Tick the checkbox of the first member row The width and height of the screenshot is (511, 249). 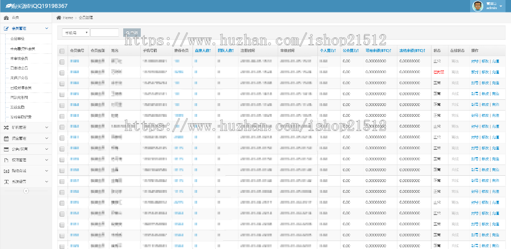[62, 61]
